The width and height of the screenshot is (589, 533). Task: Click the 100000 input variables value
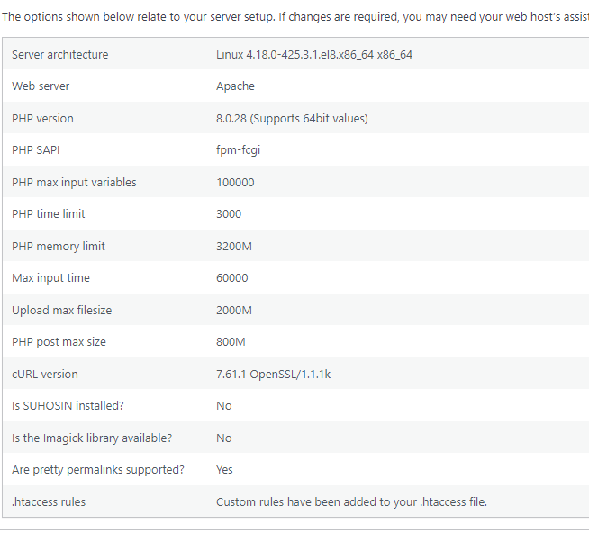click(235, 182)
